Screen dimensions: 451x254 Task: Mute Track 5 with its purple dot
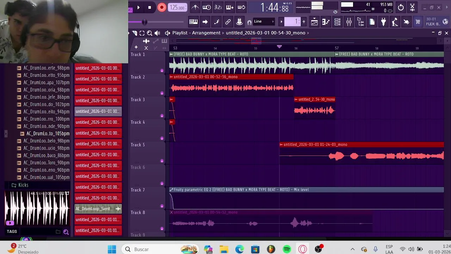pyautogui.click(x=162, y=161)
